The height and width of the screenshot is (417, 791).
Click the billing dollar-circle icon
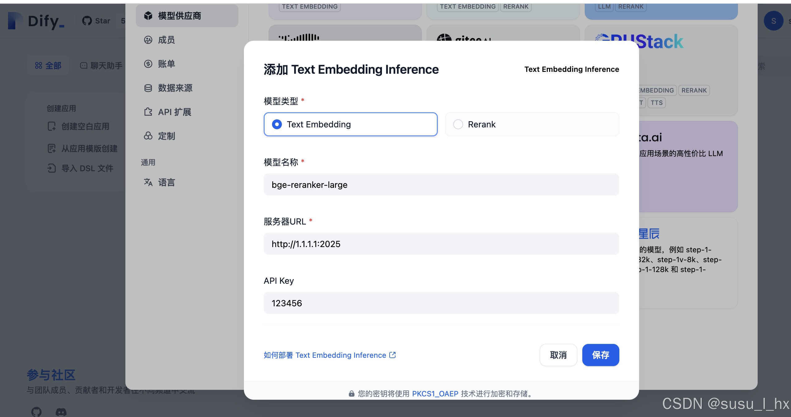coord(148,64)
